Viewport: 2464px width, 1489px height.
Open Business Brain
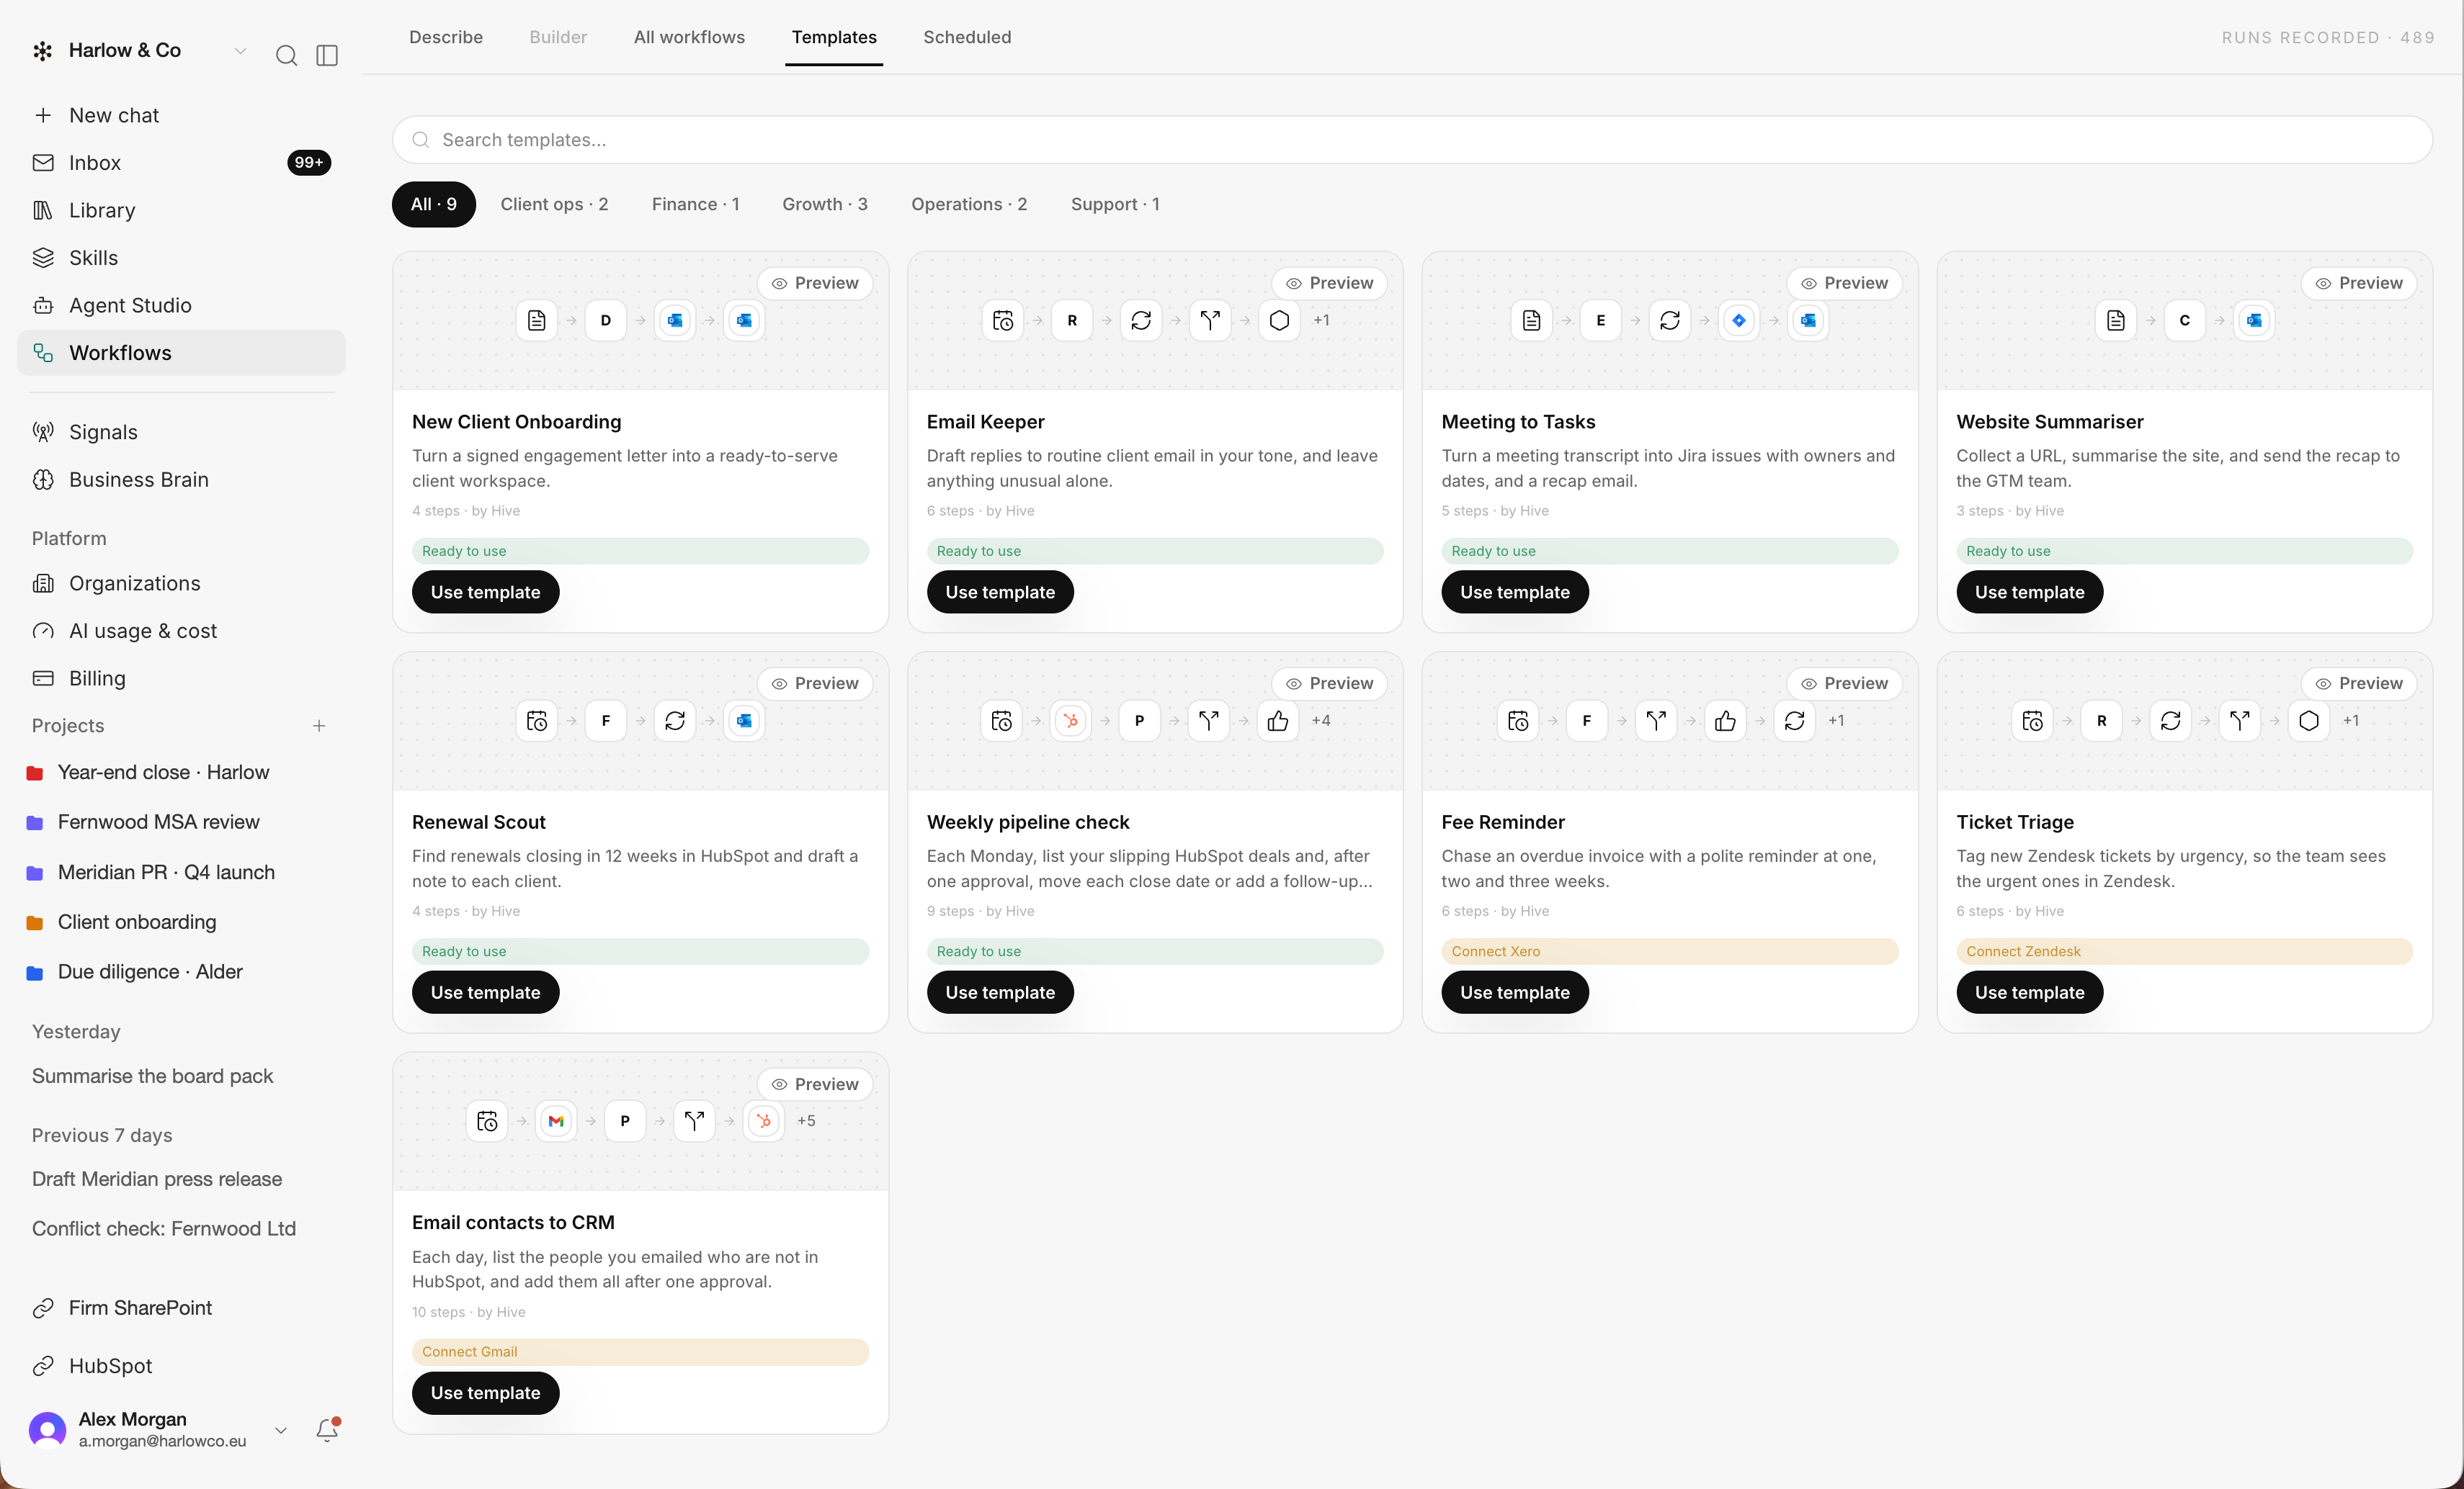coord(181,480)
